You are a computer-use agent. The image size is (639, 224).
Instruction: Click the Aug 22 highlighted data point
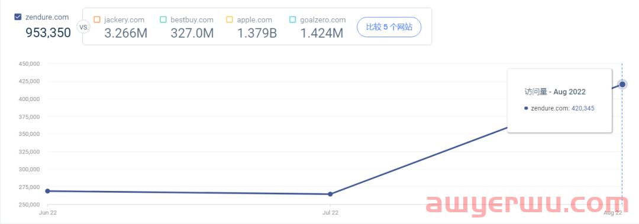(x=622, y=85)
